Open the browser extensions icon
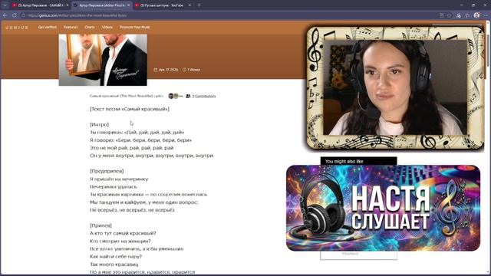Screen dimensions: 491x276 [x=468, y=15]
